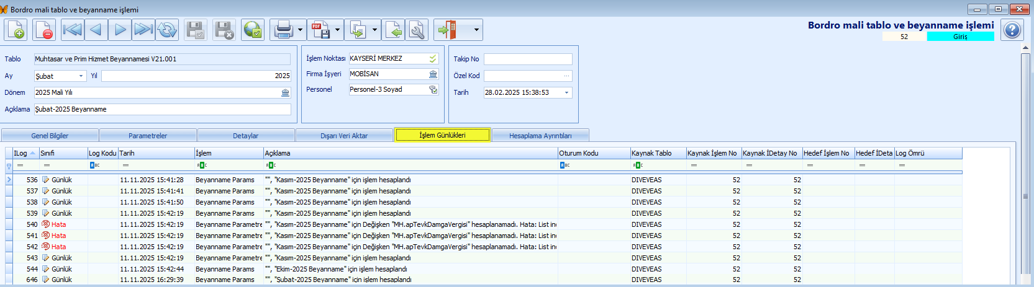Image resolution: width=1034 pixels, height=287 pixels.
Task: Click the delete record icon
Action: [44, 30]
